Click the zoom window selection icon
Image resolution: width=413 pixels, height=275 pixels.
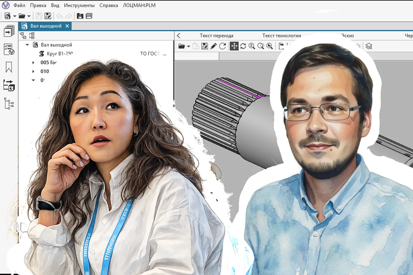(261, 46)
